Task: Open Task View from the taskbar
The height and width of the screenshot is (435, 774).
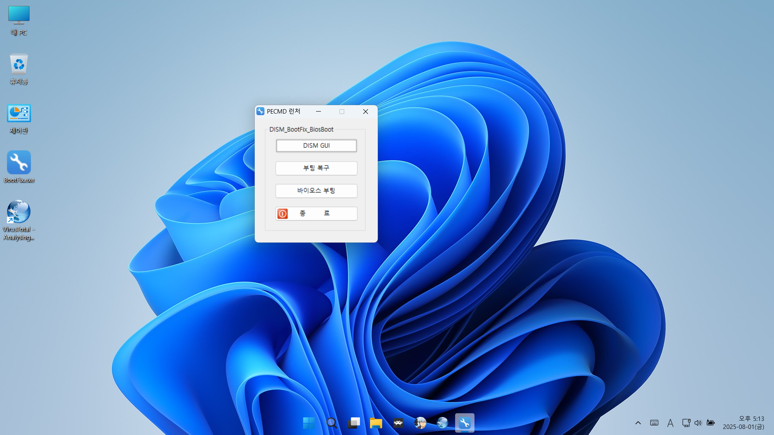Action: click(354, 423)
